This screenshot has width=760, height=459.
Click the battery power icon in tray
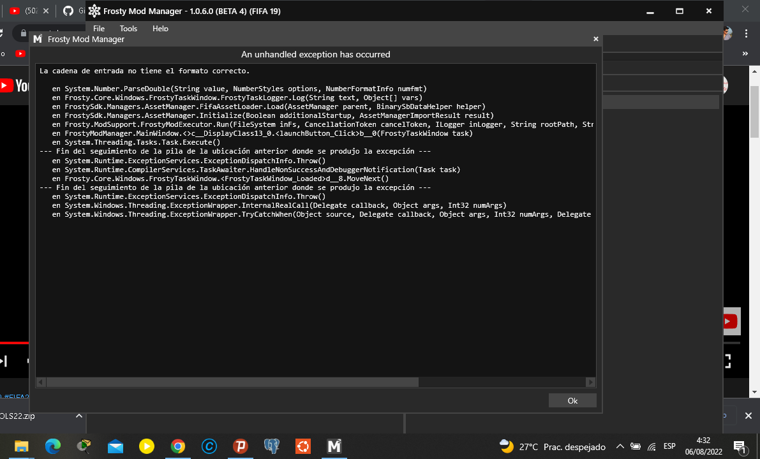[x=635, y=446]
